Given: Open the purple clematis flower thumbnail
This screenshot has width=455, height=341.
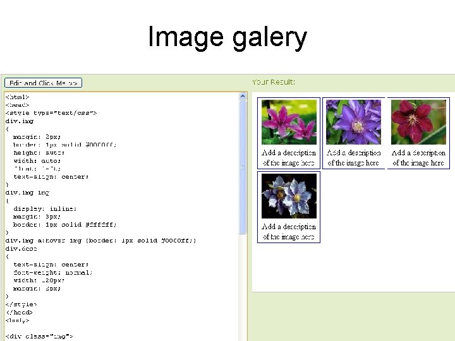Looking at the screenshot, I should click(x=353, y=122).
